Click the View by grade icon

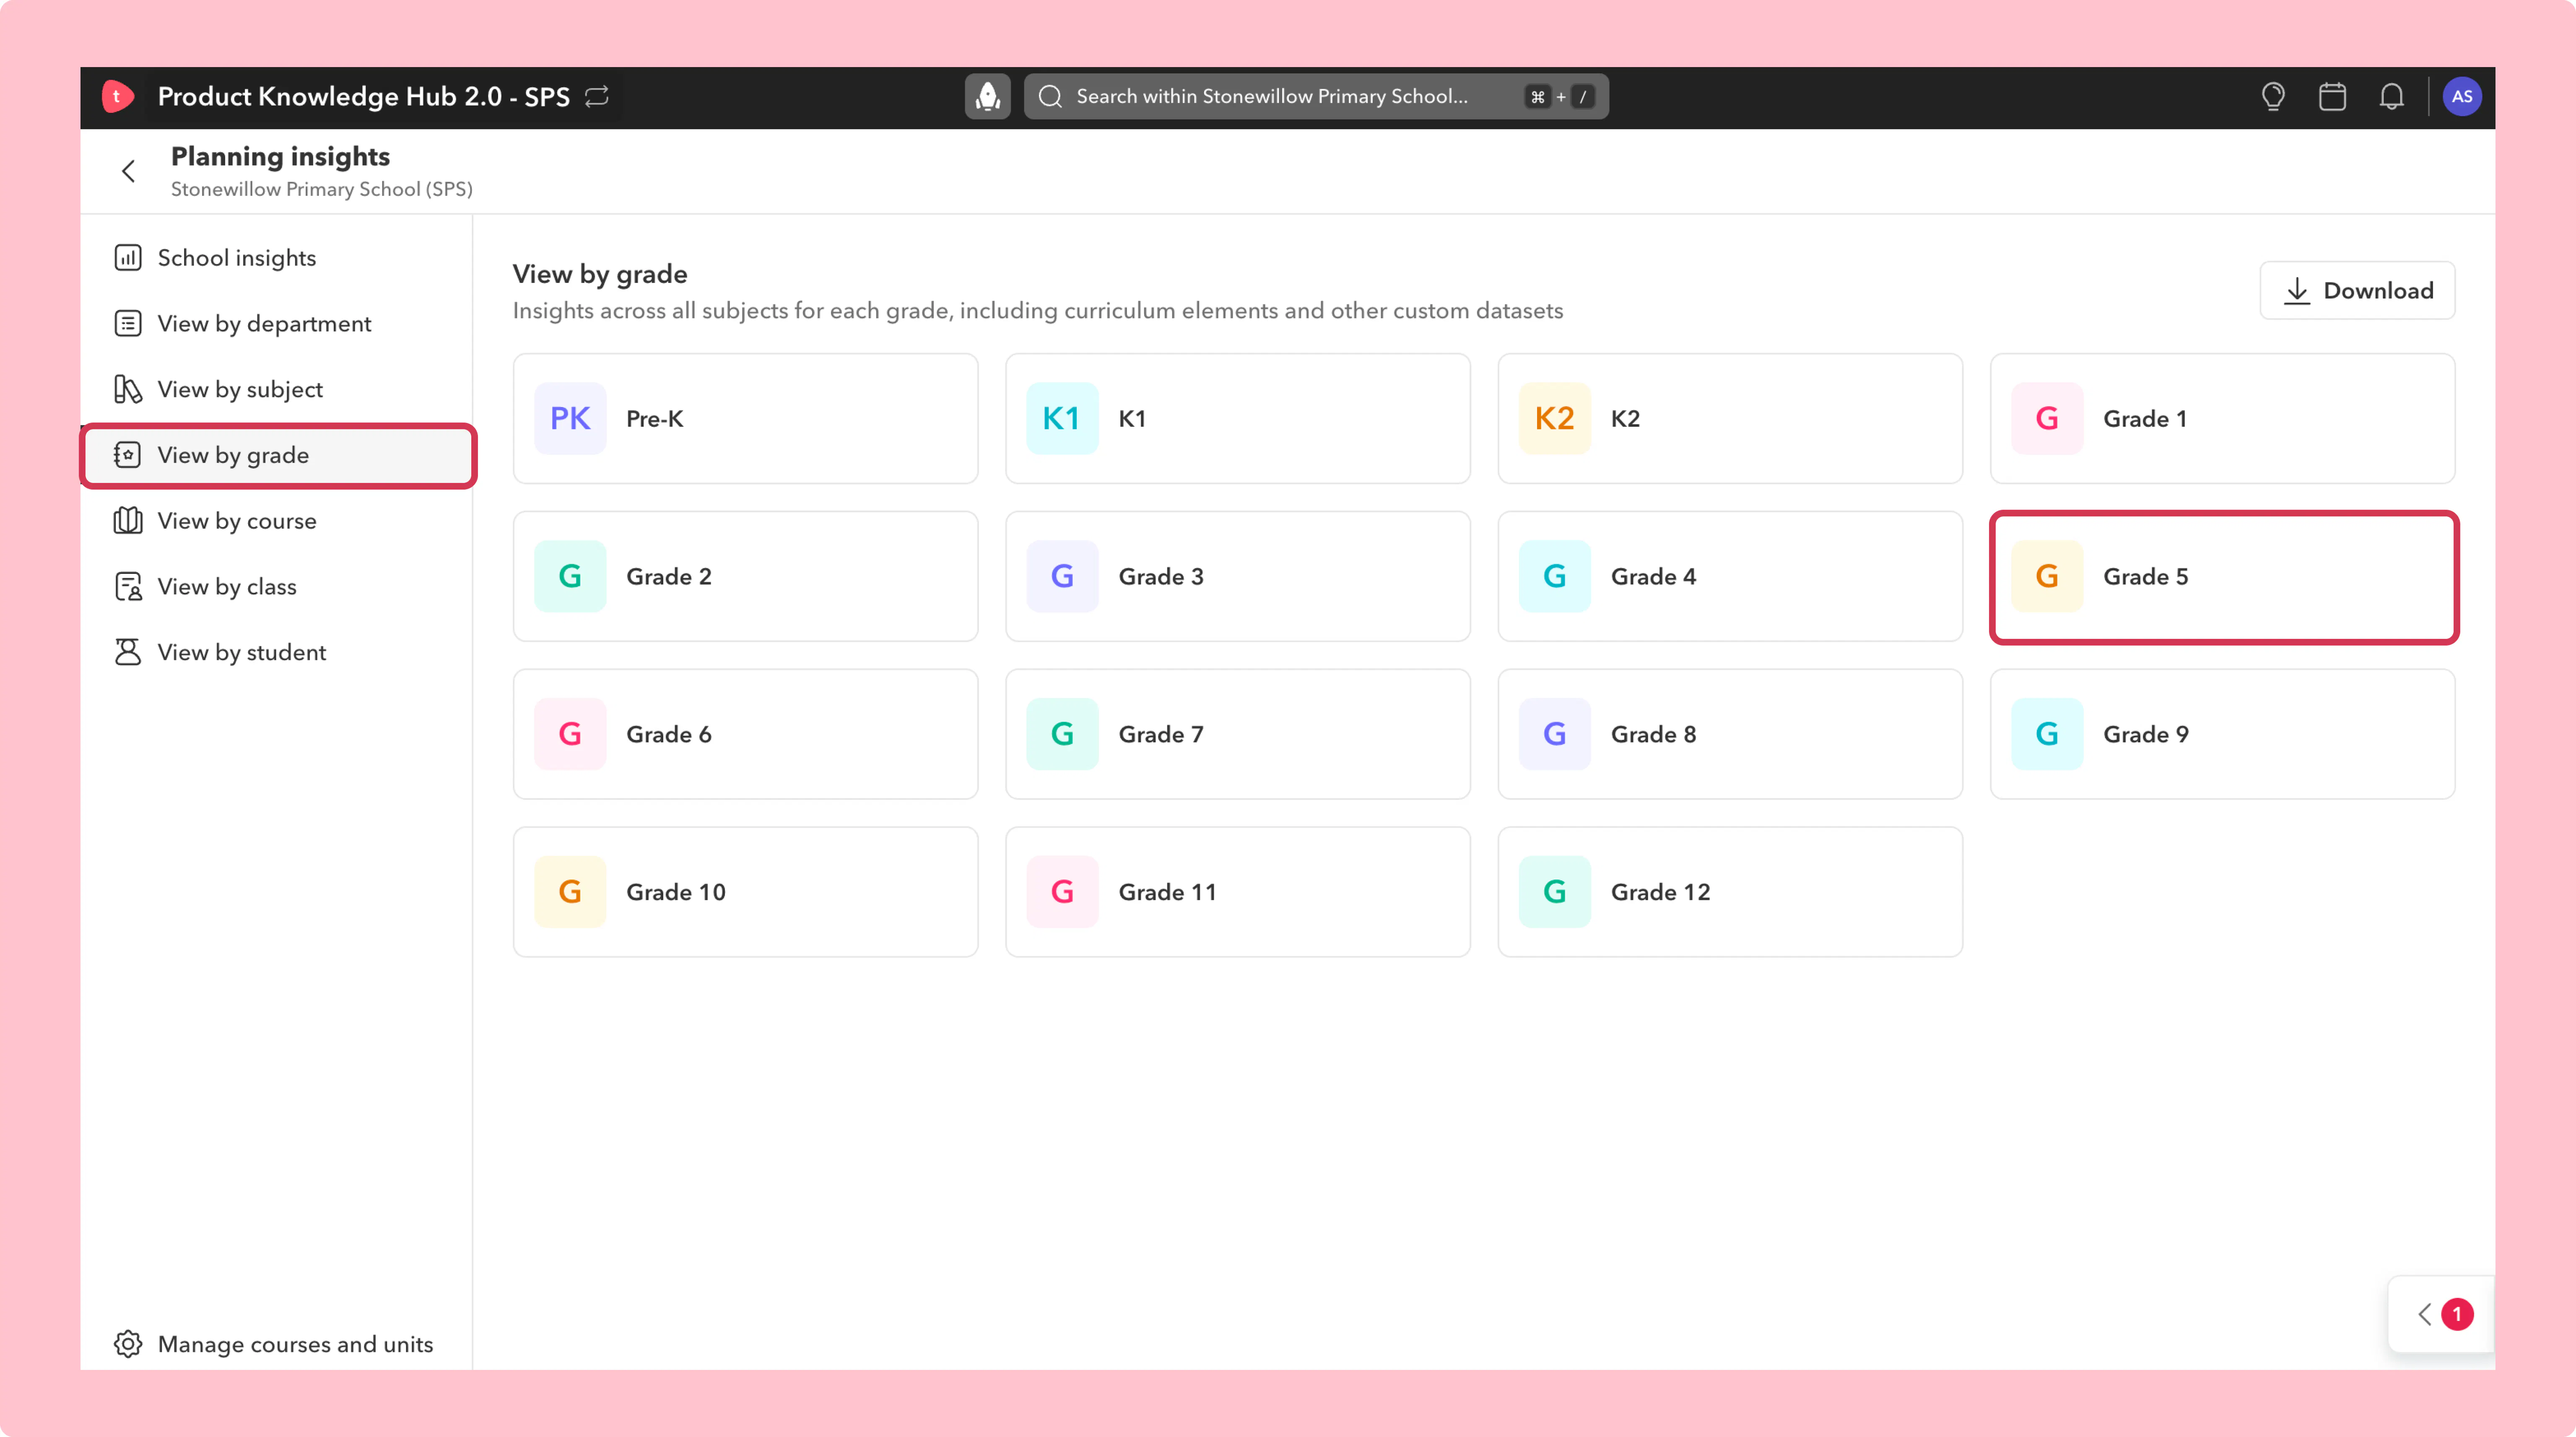tap(128, 455)
